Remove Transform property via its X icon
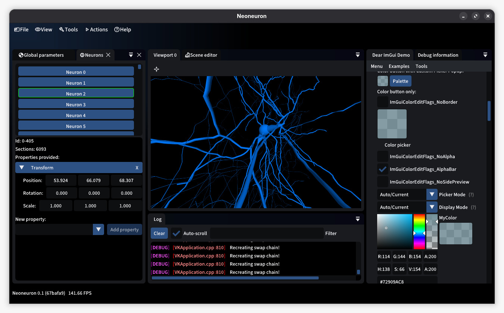Image resolution: width=504 pixels, height=313 pixels. click(x=137, y=168)
